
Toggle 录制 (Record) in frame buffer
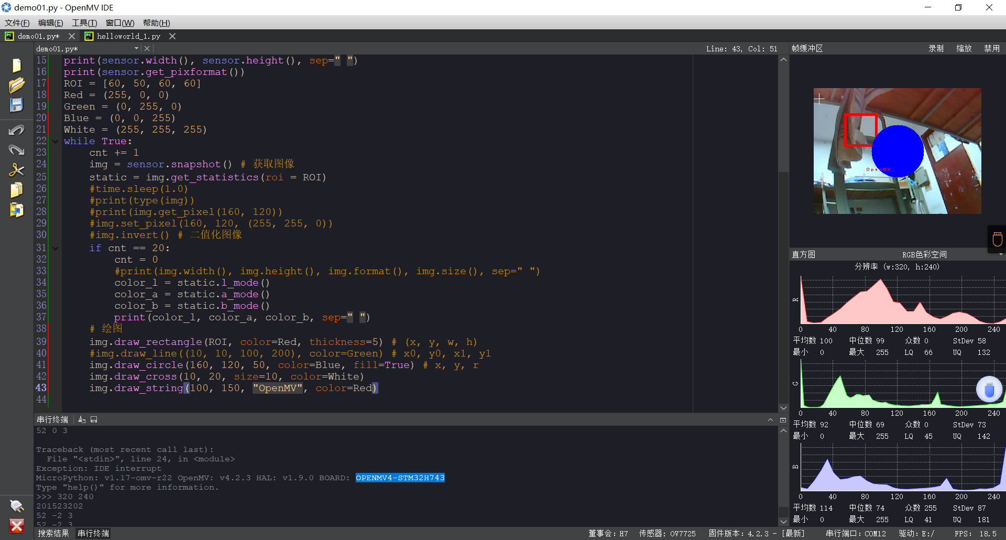[936, 48]
